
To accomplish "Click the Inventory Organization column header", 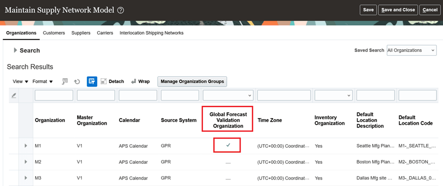I will tap(329, 120).
